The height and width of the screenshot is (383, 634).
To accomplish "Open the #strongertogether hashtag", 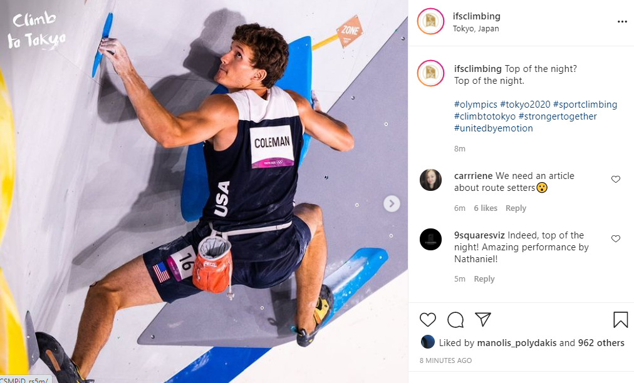I will [x=558, y=116].
